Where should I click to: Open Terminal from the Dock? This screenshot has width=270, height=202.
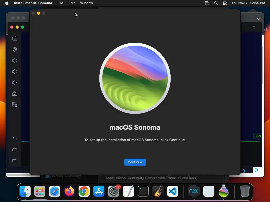143,191
